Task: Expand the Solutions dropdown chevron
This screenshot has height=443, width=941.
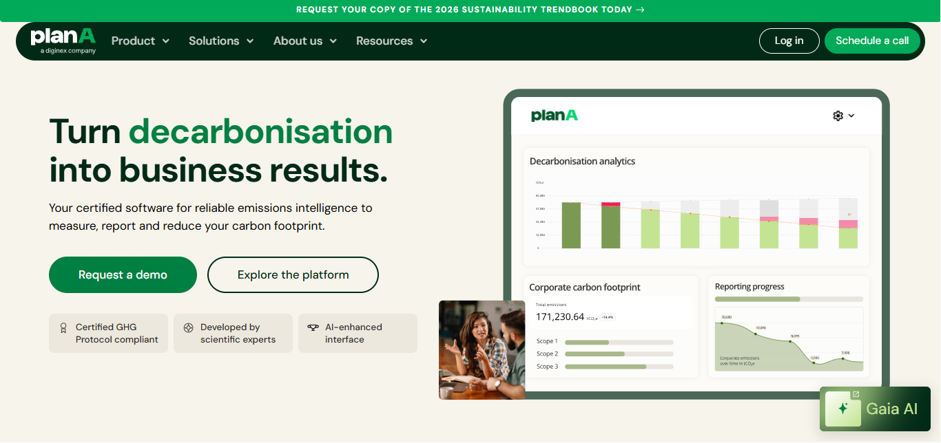Action: (250, 41)
